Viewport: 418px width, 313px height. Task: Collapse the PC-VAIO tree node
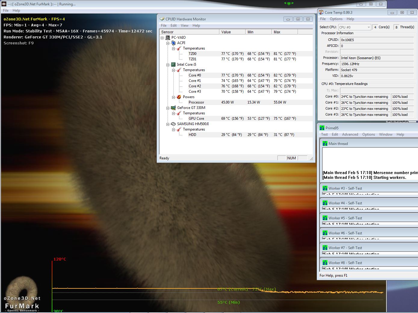click(x=162, y=38)
